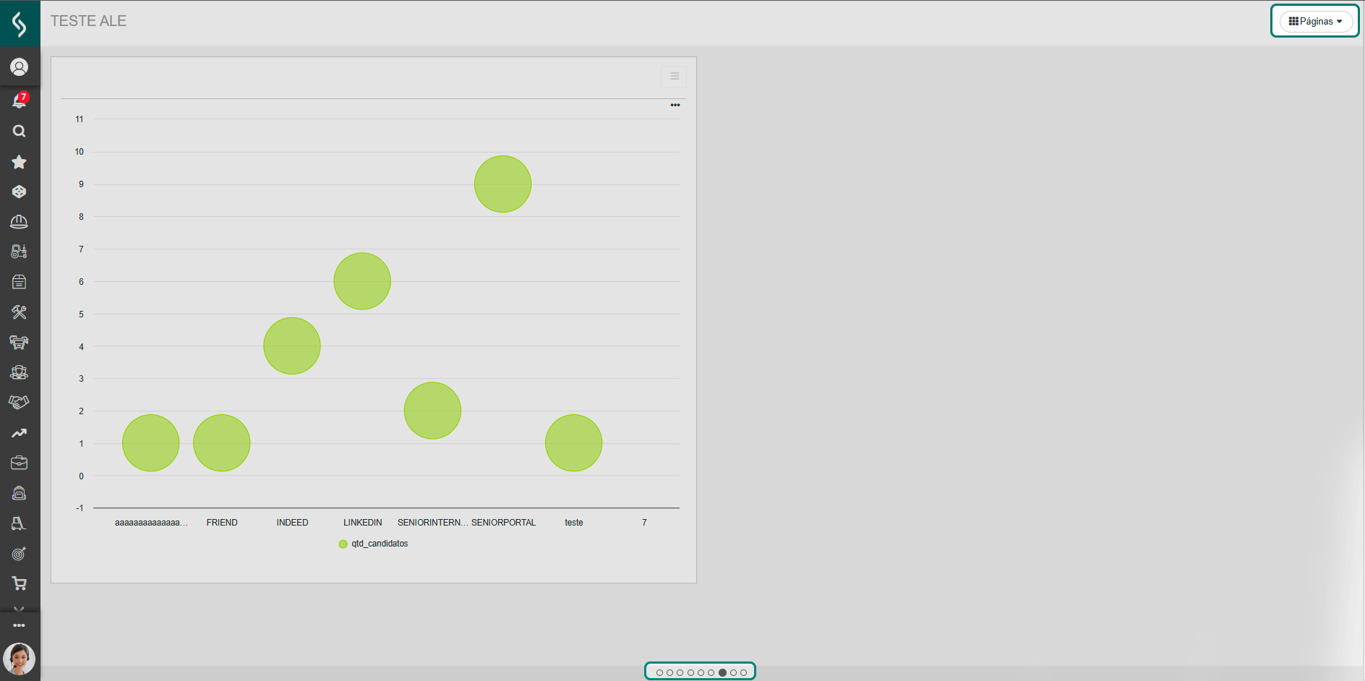This screenshot has height=681, width=1365.
Task: Click the INDEED axis label
Action: pyautogui.click(x=292, y=523)
